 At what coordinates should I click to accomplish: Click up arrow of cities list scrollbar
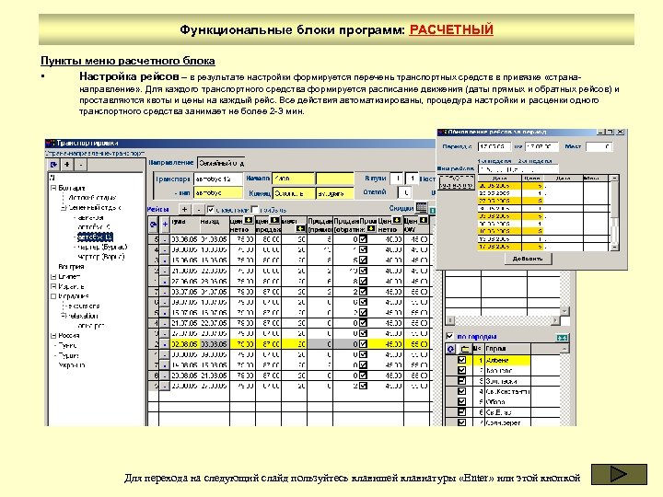[x=564, y=349]
